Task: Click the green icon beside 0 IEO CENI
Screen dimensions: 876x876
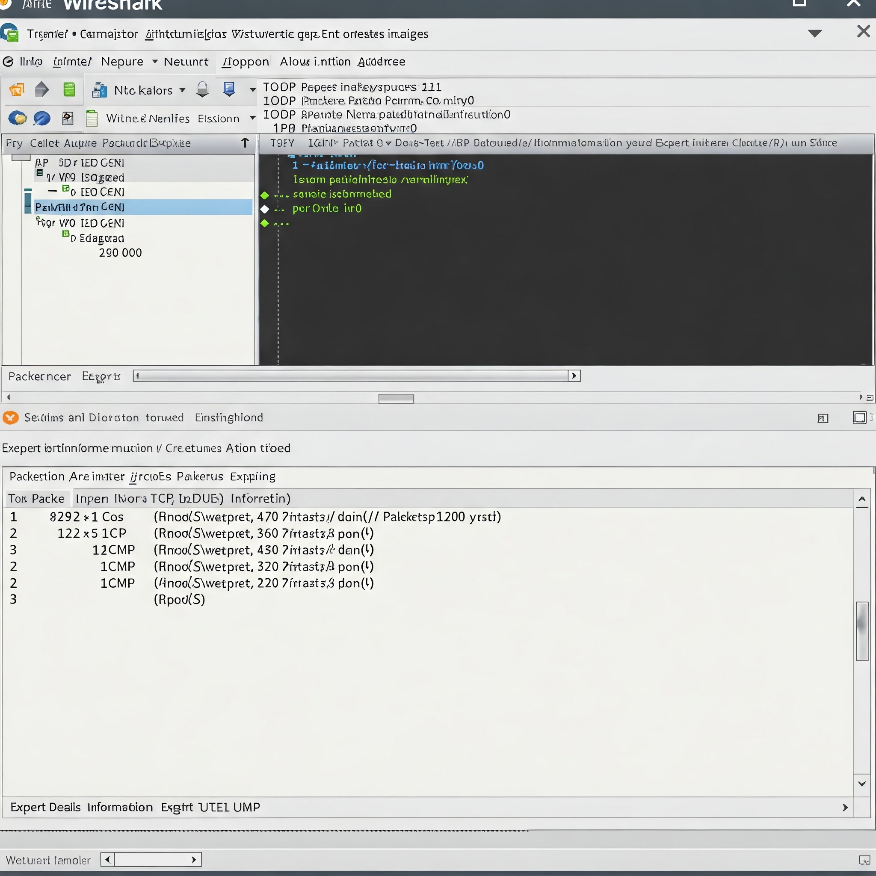Action: point(66,188)
